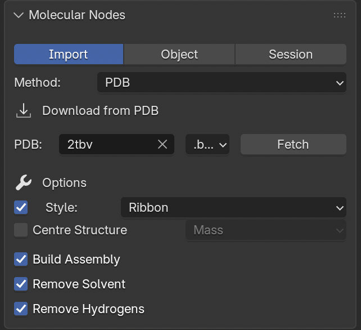Screen dimensions: 361x330
Task: Click the PDB code field containing 2tbv
Action: [x=110, y=145]
